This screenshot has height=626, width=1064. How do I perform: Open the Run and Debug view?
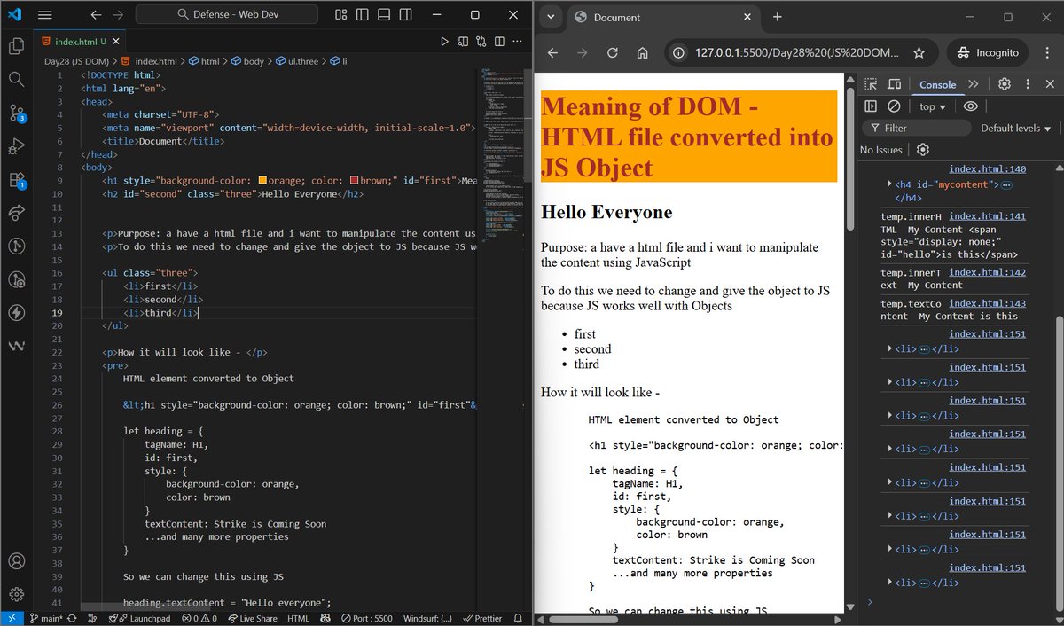16,146
